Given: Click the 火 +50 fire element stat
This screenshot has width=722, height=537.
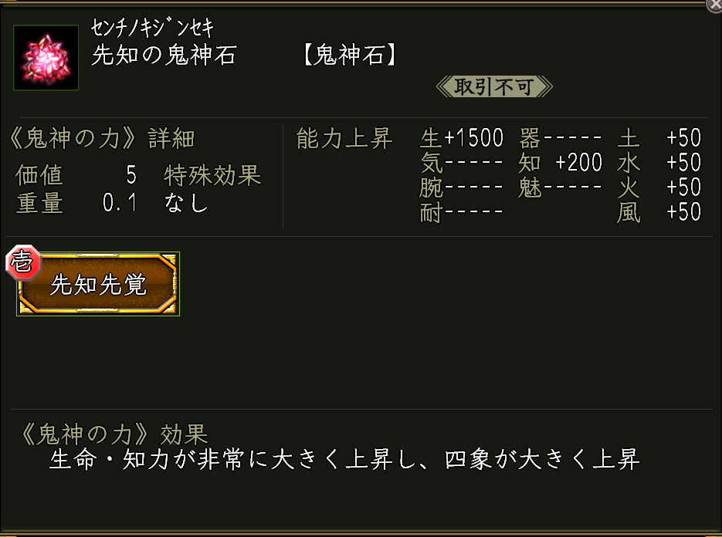Looking at the screenshot, I should 659,187.
